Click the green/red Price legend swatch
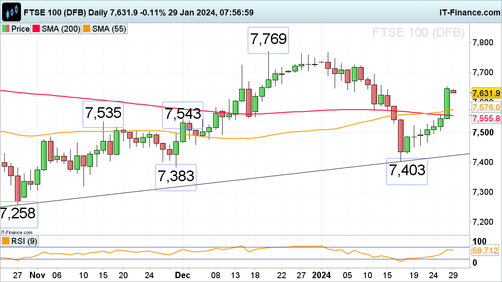 6,29
